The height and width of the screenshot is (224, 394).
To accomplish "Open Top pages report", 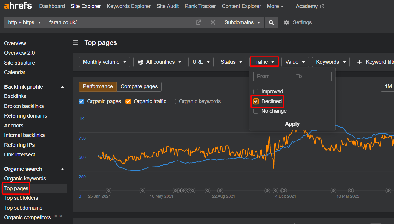I will [x=16, y=188].
